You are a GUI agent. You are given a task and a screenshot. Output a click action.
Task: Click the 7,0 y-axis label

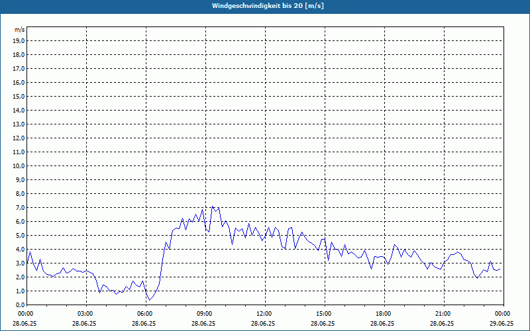tap(20, 208)
